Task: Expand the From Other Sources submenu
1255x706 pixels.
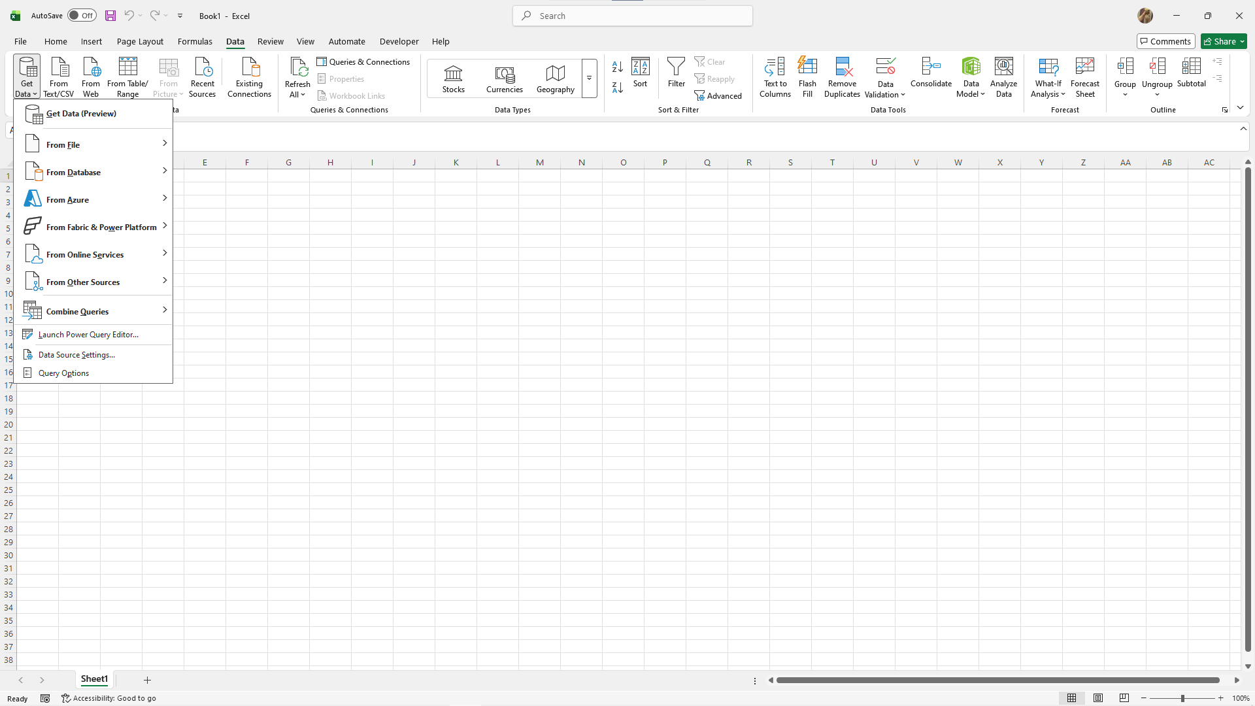Action: (95, 282)
